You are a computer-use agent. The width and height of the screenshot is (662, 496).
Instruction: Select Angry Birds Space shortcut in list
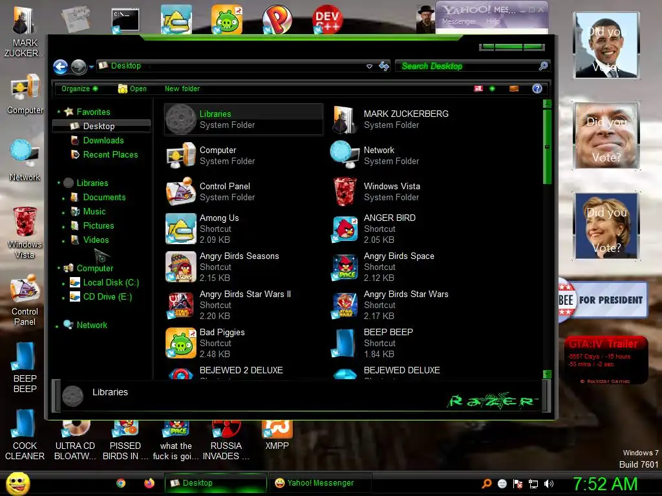(x=408, y=267)
